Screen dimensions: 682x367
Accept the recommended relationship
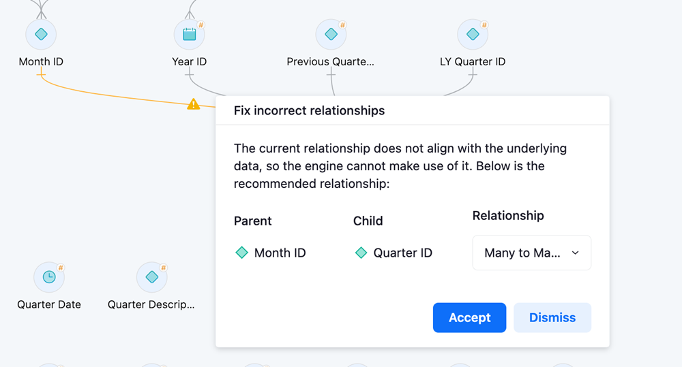pyautogui.click(x=469, y=317)
